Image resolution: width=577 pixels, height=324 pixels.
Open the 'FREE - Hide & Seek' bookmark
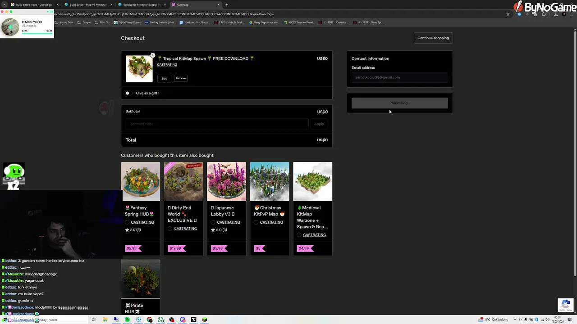pyautogui.click(x=229, y=22)
